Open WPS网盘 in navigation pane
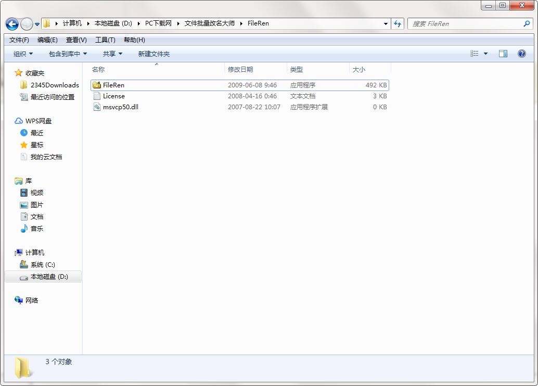Screen dimensions: 538x386 coord(38,121)
